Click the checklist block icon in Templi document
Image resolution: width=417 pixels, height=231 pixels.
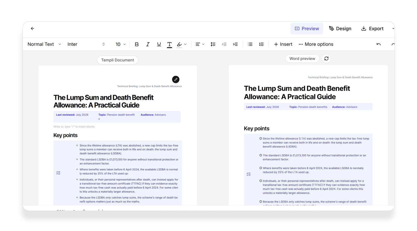click(x=58, y=173)
